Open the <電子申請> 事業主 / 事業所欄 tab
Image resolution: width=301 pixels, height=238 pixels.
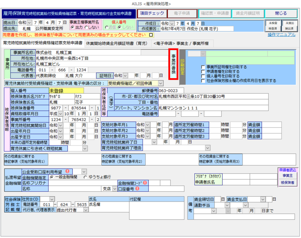click(x=181, y=43)
